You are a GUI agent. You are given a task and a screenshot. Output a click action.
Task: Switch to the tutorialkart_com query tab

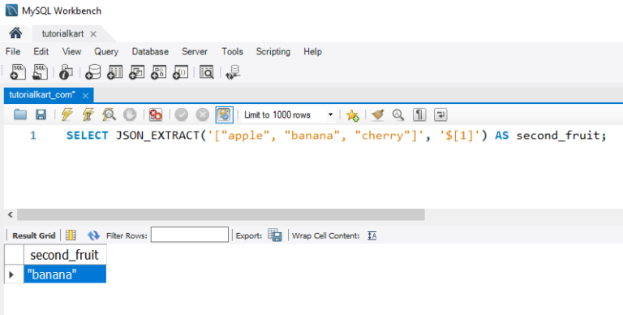[x=42, y=95]
